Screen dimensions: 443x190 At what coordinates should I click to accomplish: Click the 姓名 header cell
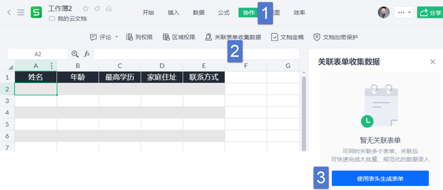36,78
